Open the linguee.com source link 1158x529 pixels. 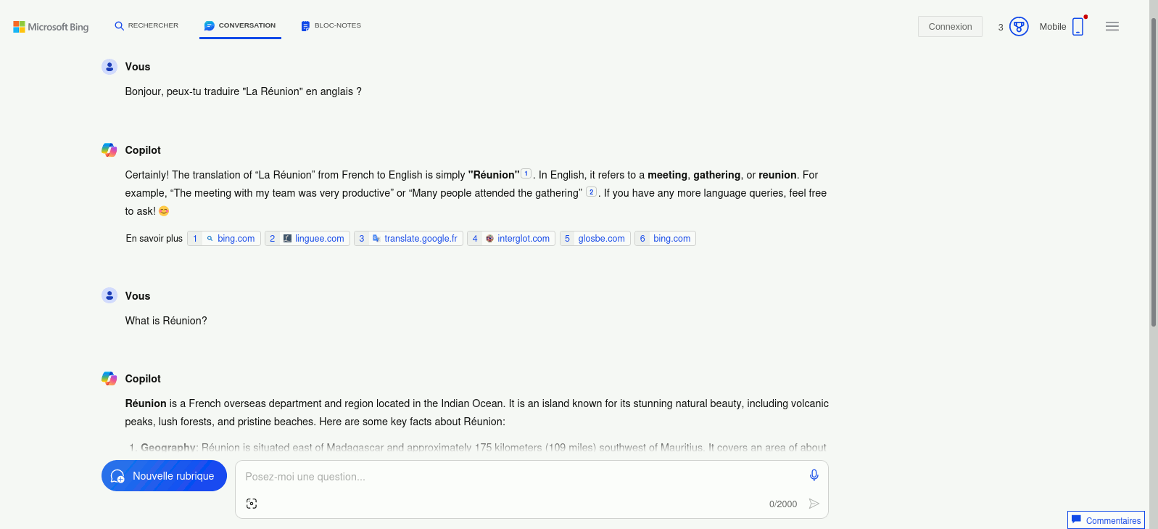pyautogui.click(x=307, y=239)
